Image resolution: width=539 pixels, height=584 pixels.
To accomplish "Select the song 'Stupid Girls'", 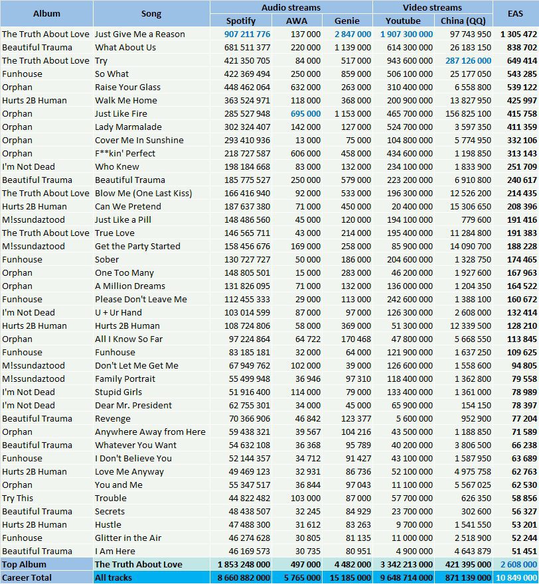I will tap(118, 392).
